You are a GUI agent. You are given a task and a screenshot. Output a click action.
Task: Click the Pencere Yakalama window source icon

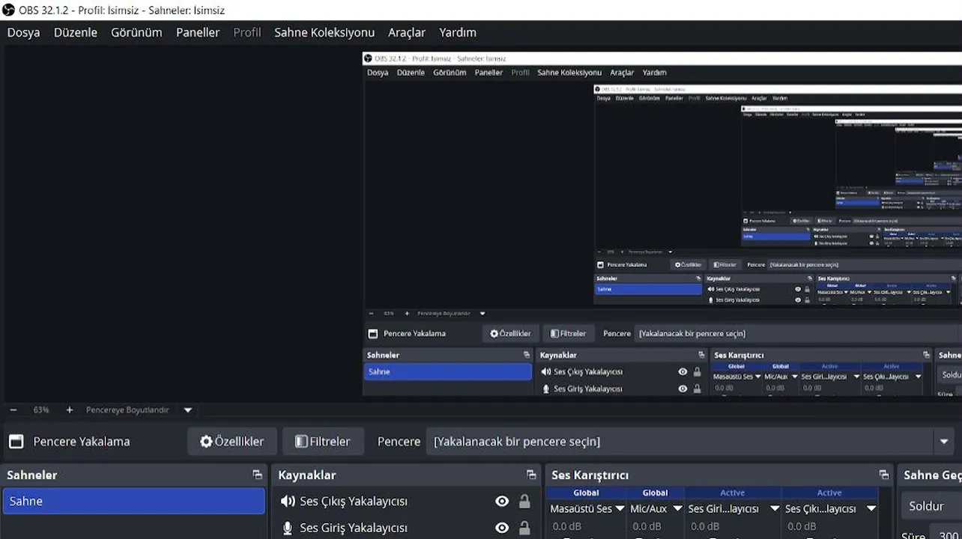coord(16,442)
